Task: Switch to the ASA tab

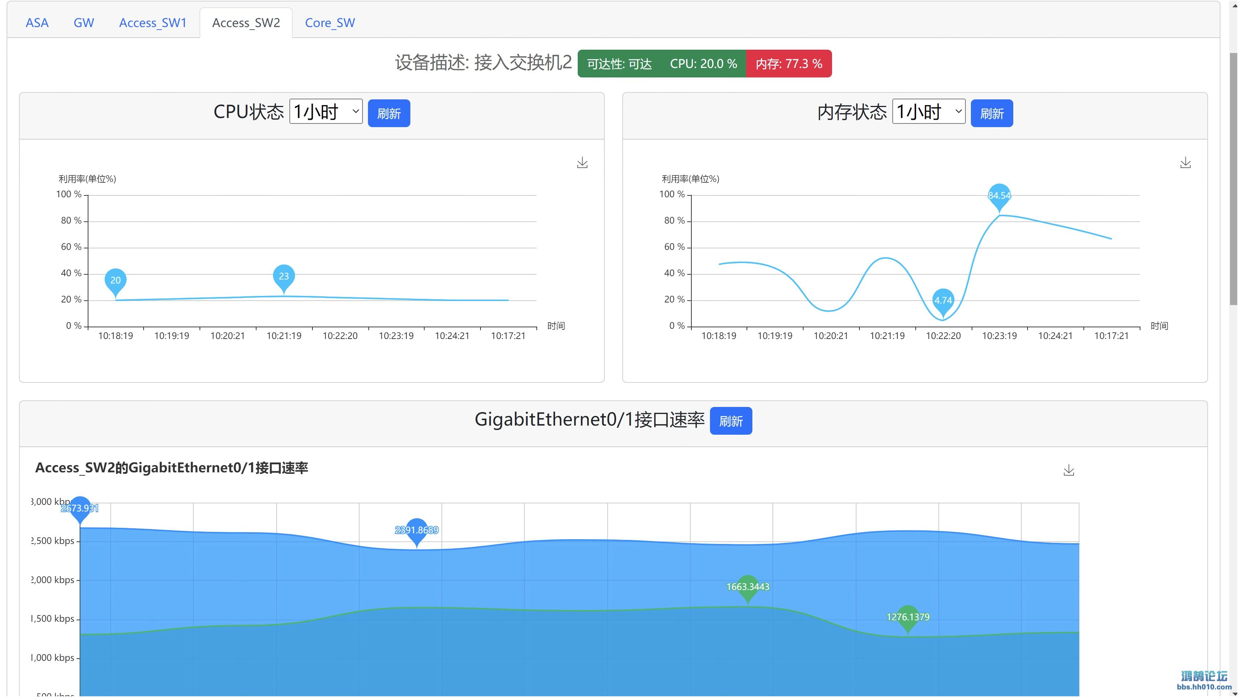Action: pos(37,23)
